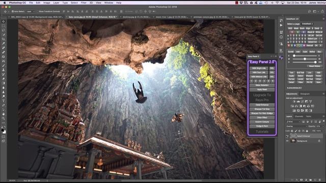The image size is (326, 183).
Task: Open the workspace switcher dropdown
Action: [x=315, y=11]
